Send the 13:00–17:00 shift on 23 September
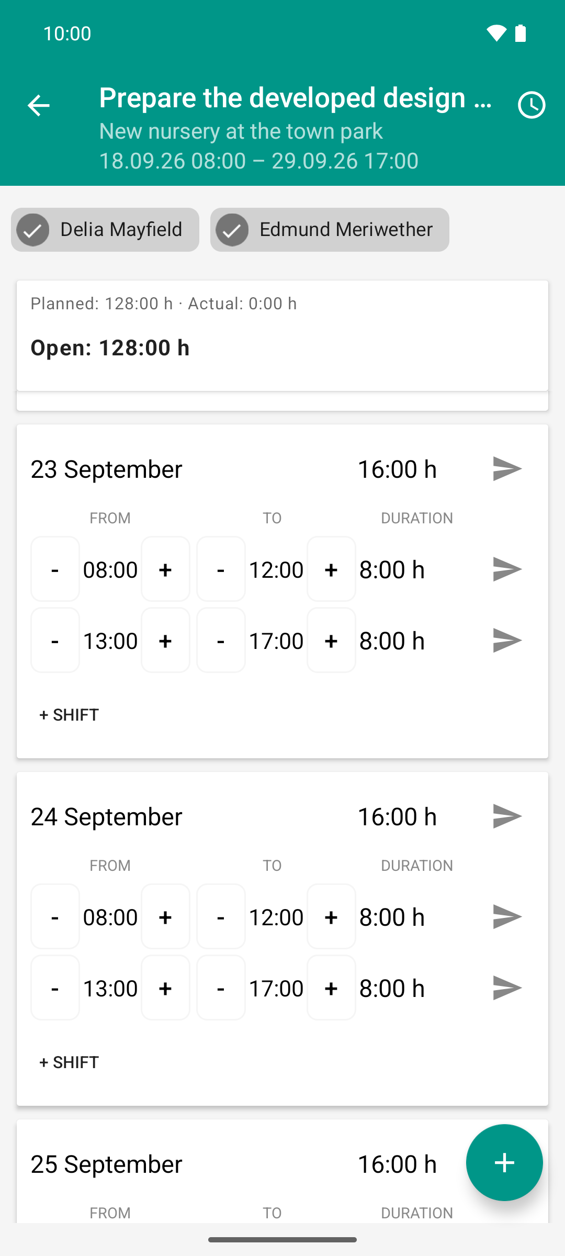Screen dimensions: 565x1256 tap(507, 640)
